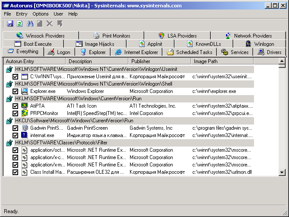Uncheck the Class Install Handler checkbox

[15, 172]
